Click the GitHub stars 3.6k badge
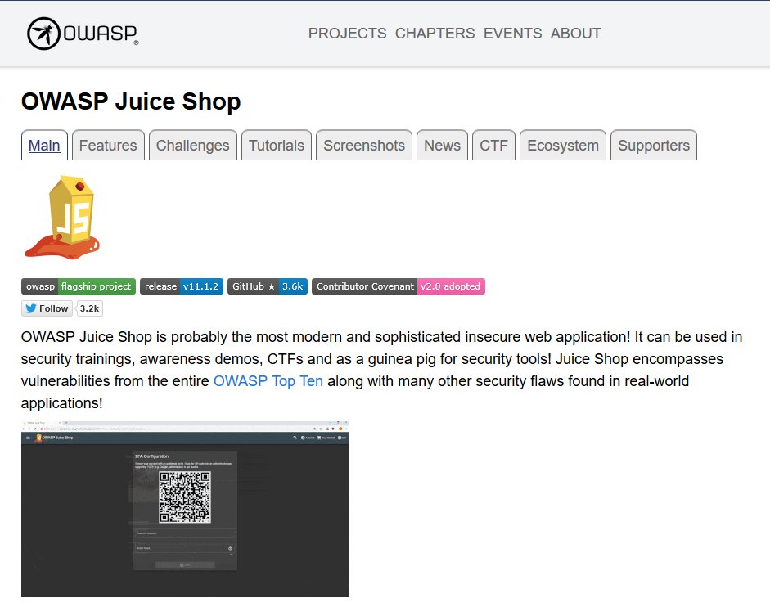 pos(268,286)
